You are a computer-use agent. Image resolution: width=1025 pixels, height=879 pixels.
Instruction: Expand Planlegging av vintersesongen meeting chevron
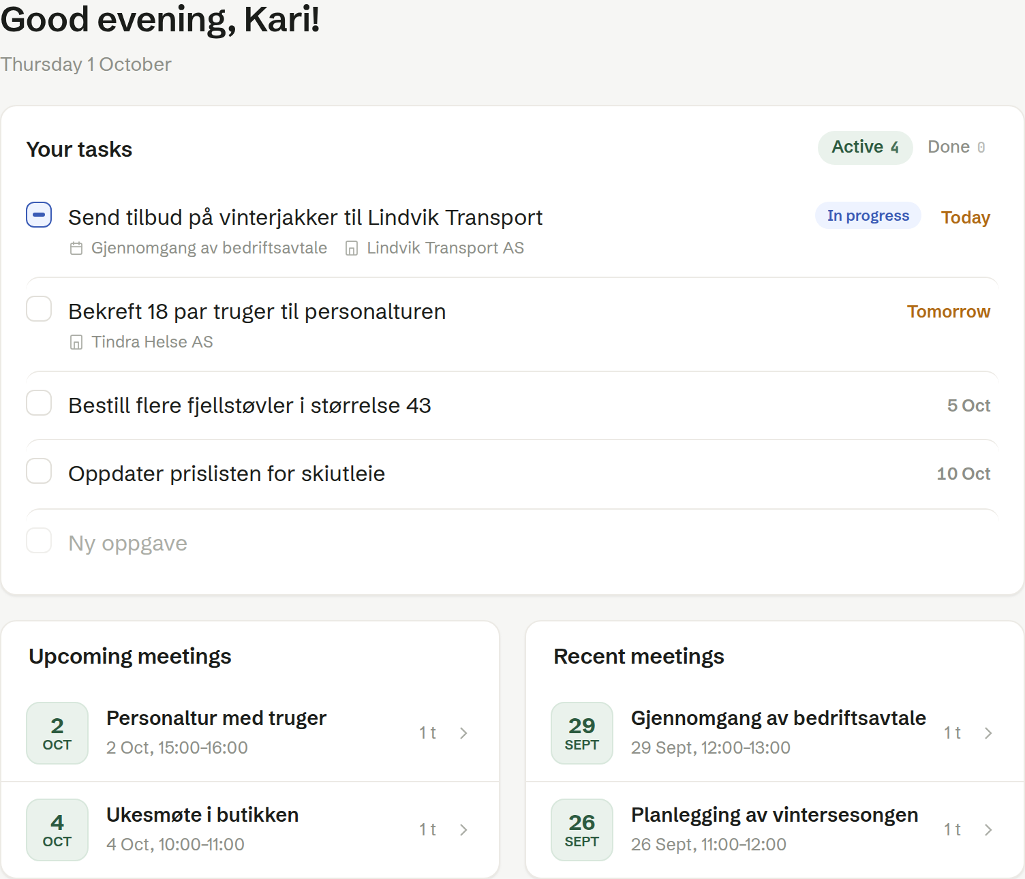tap(988, 830)
